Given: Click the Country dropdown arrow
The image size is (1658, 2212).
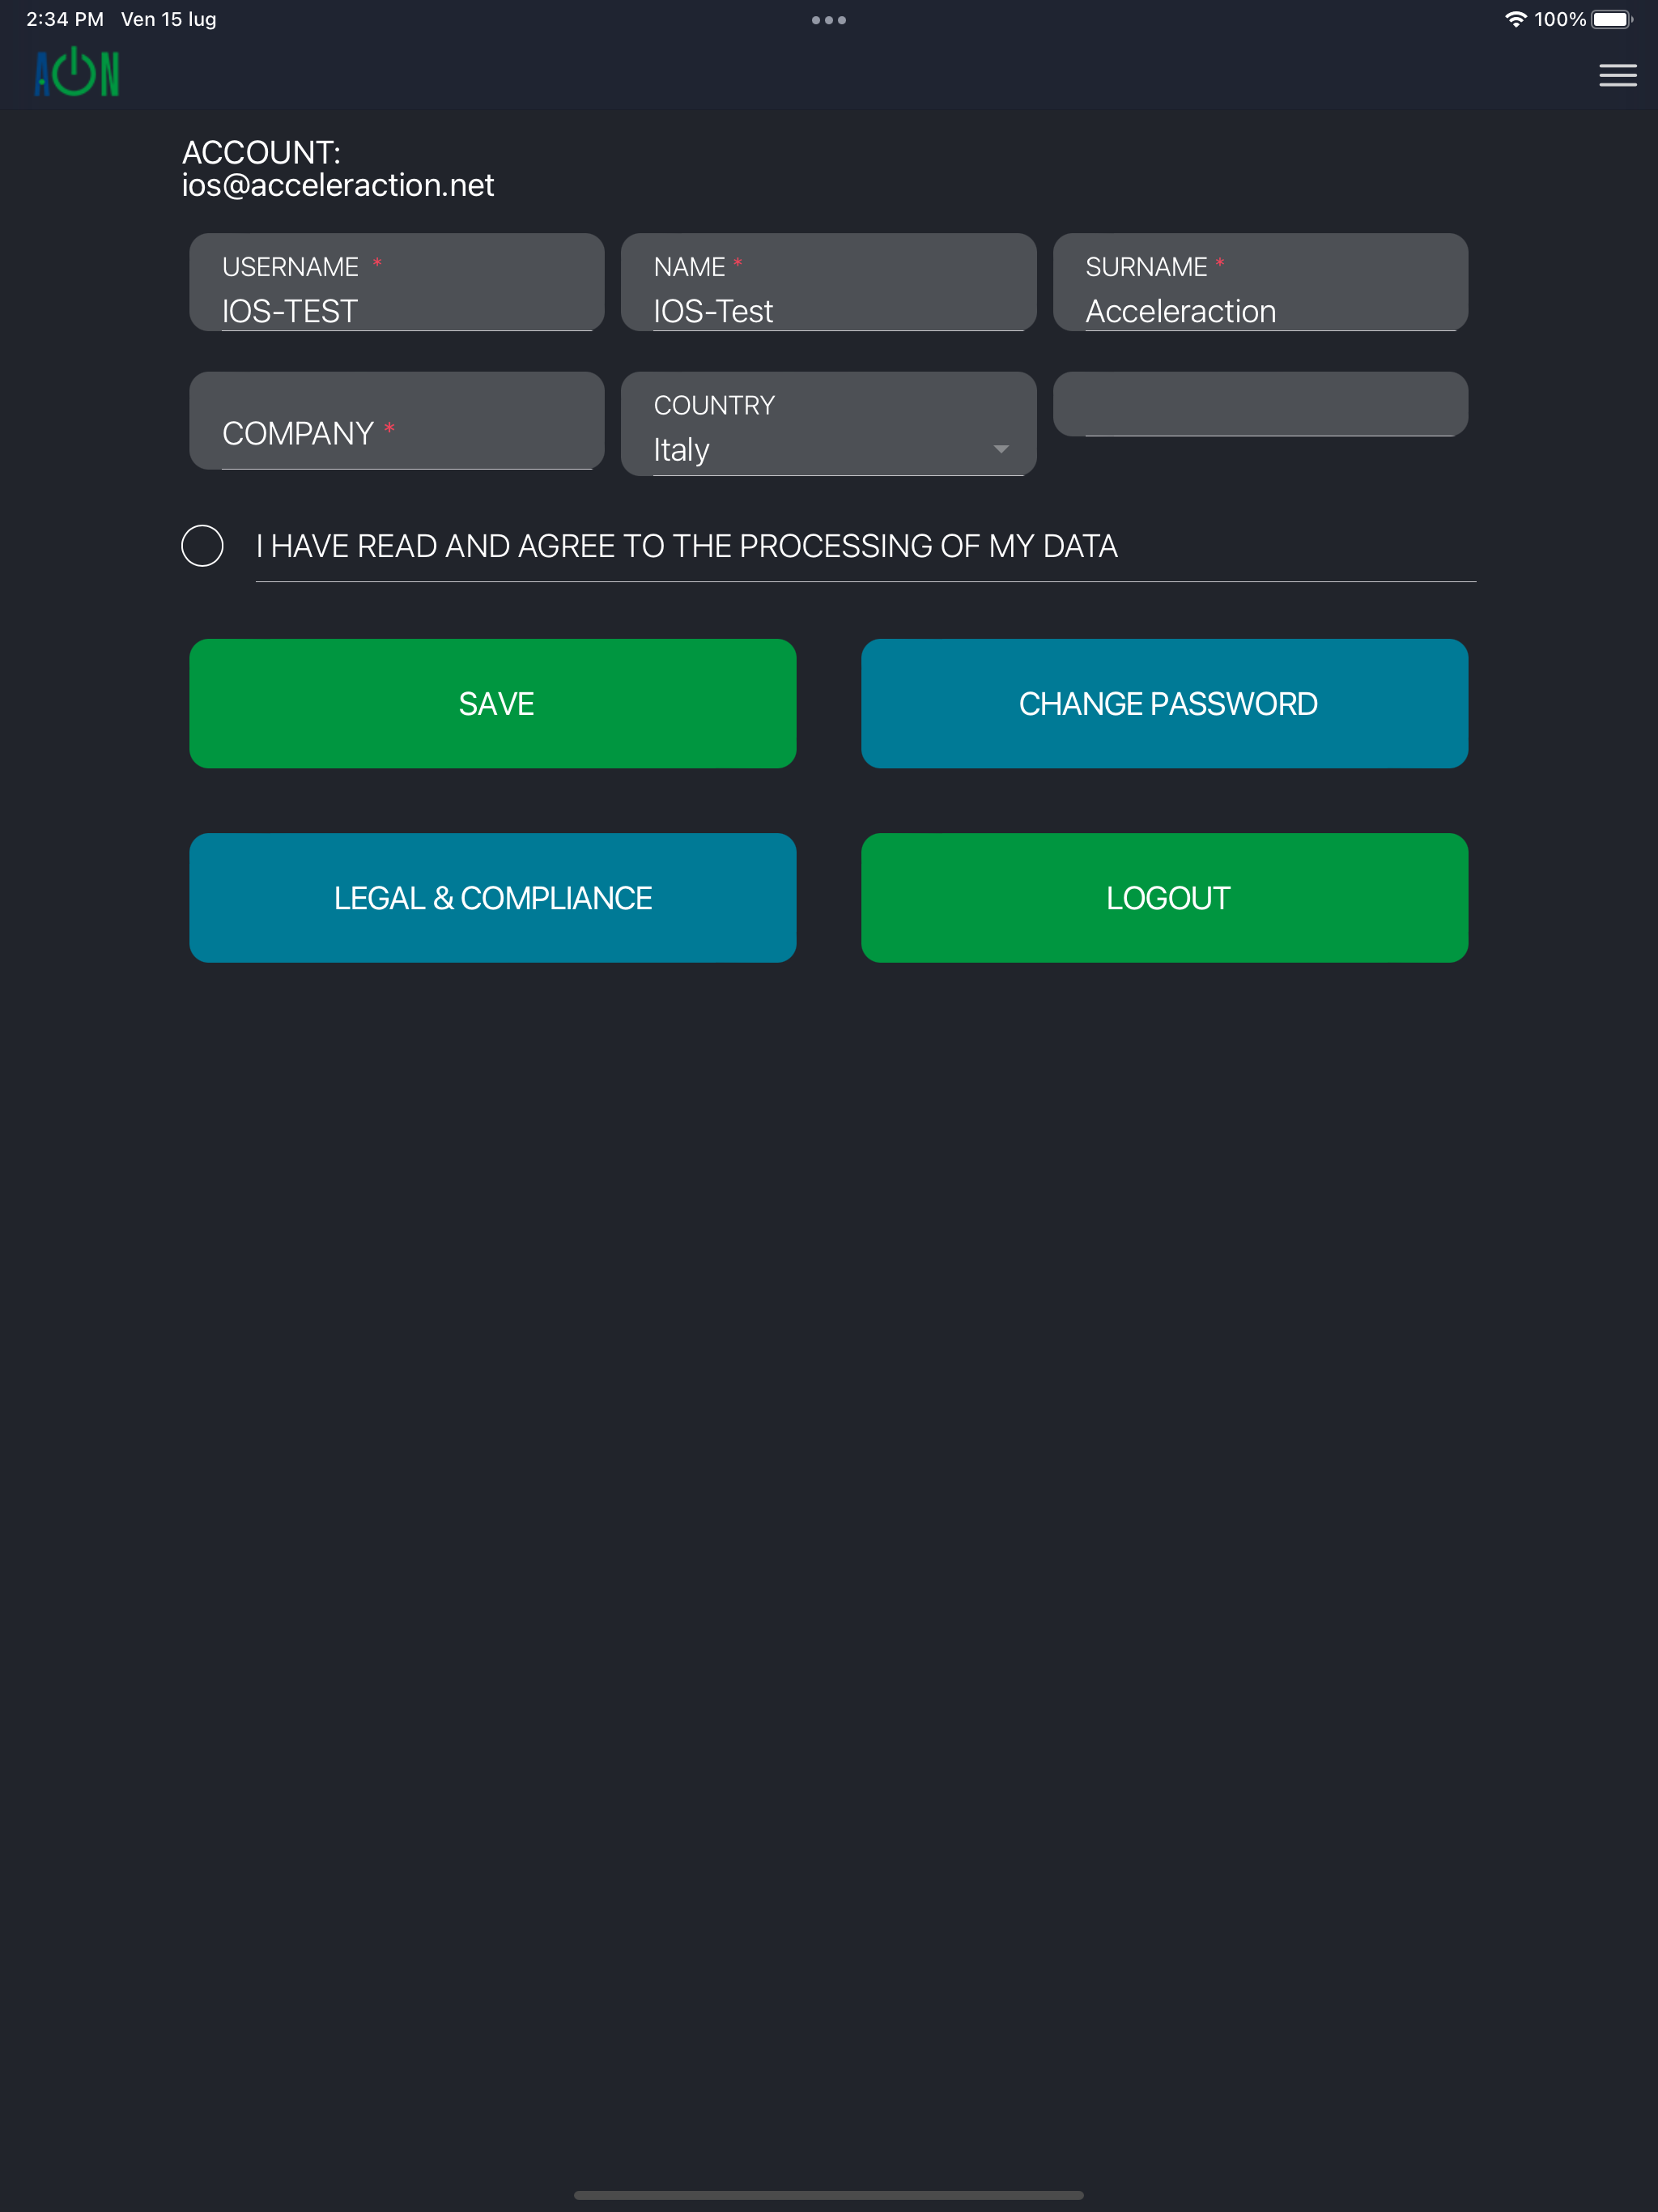Looking at the screenshot, I should 1001,449.
